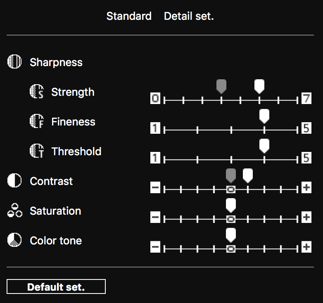This screenshot has width=323, height=303.
Task: Click the Color tone pie icon
Action: click(14, 240)
